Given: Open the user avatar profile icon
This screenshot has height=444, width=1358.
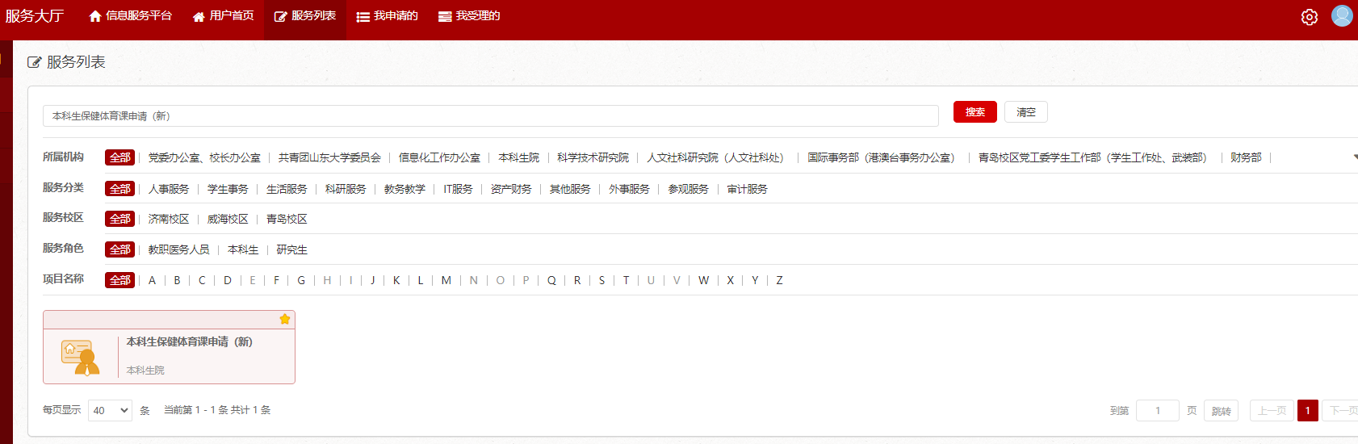Looking at the screenshot, I should click(1342, 16).
